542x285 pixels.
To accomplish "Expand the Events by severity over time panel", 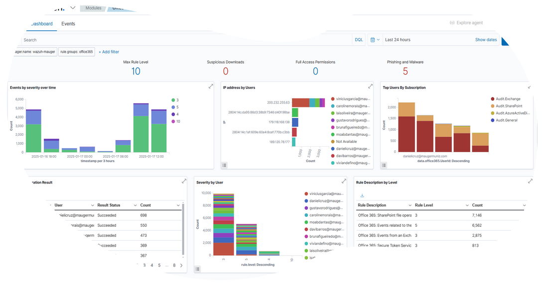I will point(211,87).
